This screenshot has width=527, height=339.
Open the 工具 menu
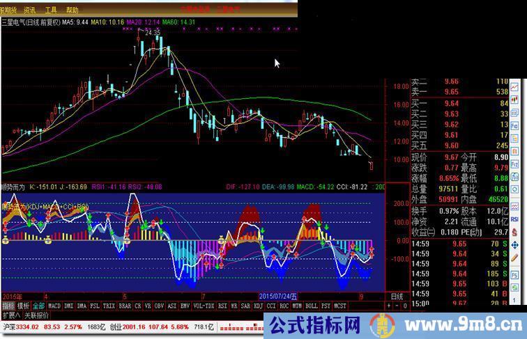52,11
